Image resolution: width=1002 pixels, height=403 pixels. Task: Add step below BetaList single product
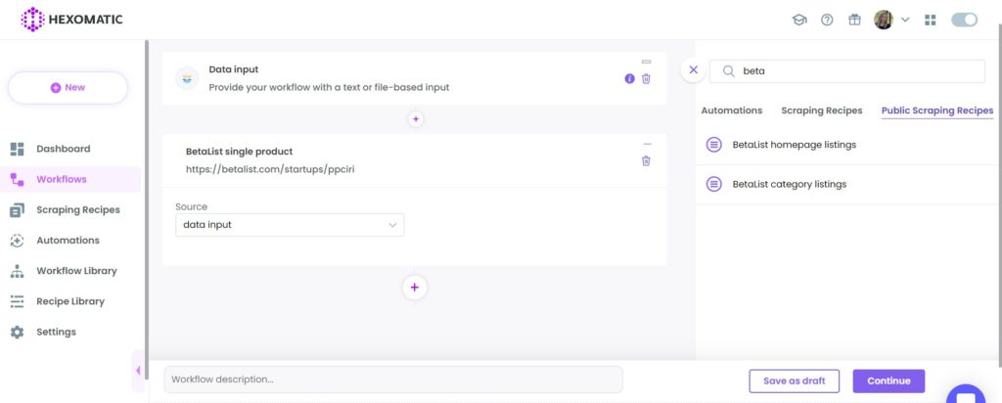pos(414,288)
